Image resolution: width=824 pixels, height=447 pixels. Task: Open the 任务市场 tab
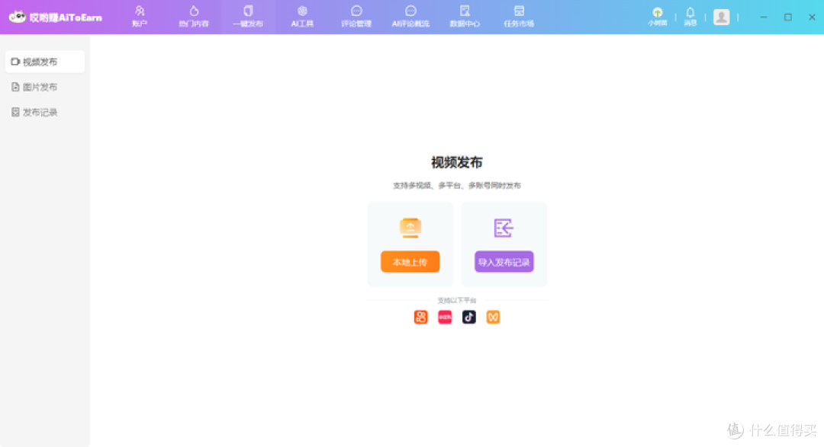519,17
